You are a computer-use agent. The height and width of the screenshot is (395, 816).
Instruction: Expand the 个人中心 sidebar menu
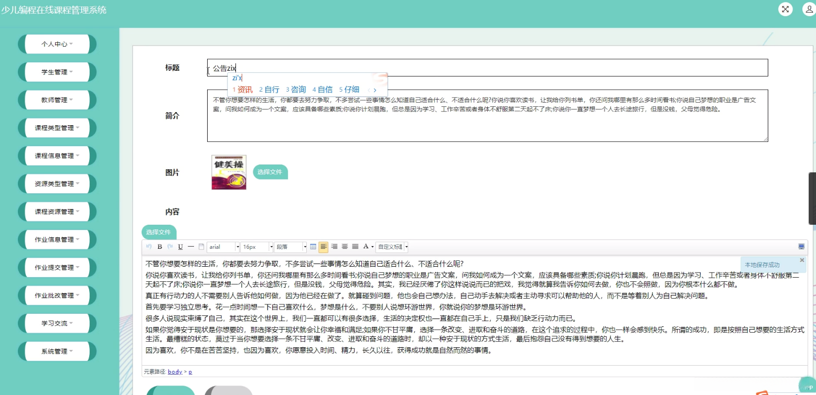(x=57, y=45)
